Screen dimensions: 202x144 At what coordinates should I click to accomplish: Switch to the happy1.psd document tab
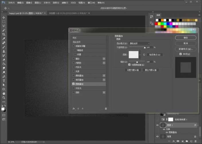coord(25,13)
